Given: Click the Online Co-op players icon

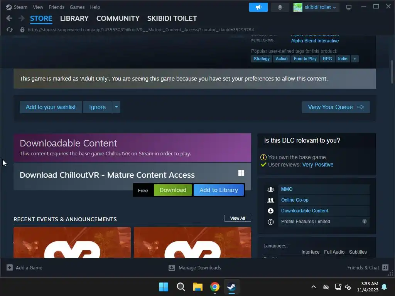Looking at the screenshot, I should [x=270, y=200].
